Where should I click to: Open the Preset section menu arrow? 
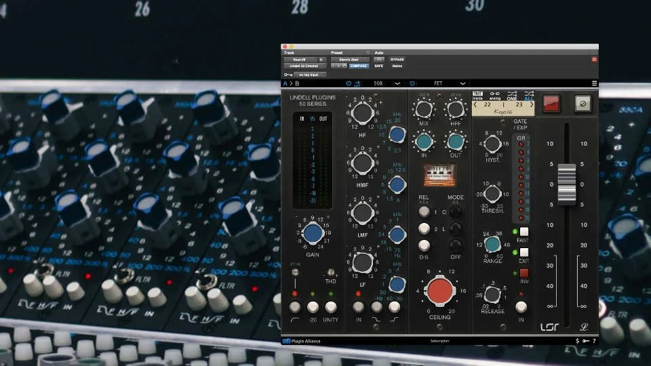[x=368, y=53]
